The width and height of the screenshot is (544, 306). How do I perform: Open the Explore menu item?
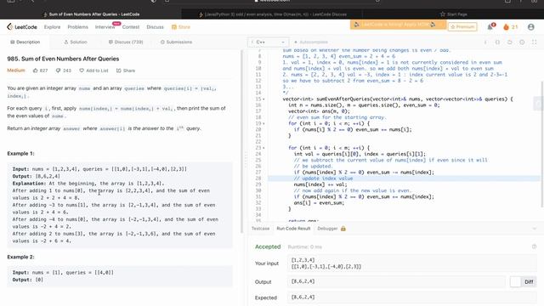point(52,26)
